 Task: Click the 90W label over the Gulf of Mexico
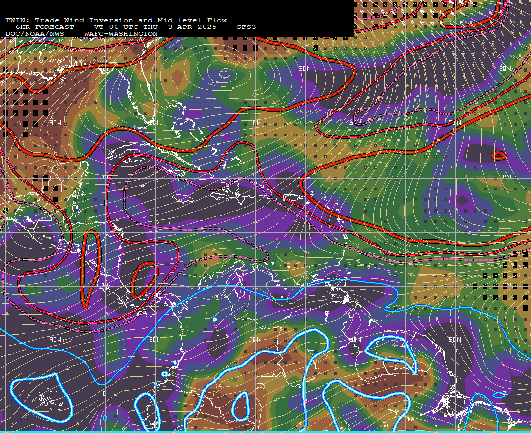click(x=55, y=122)
